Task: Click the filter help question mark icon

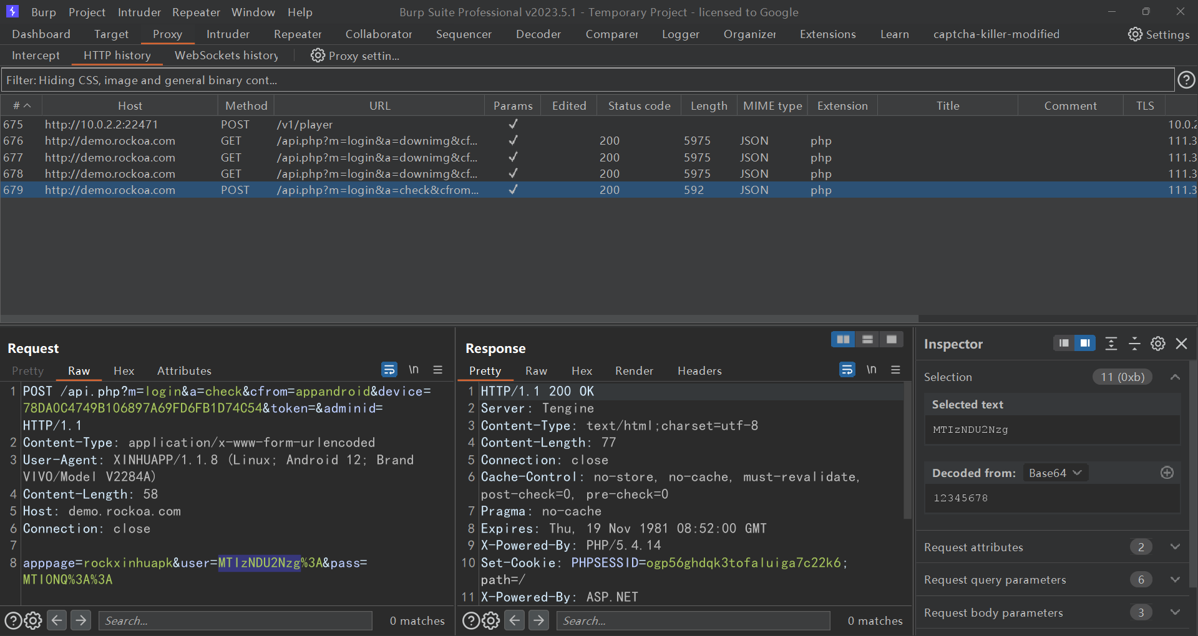Action: pos(1186,80)
